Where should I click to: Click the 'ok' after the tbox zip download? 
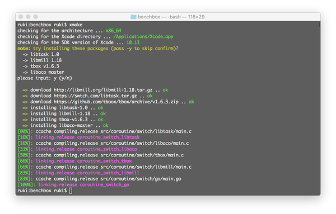point(192,102)
